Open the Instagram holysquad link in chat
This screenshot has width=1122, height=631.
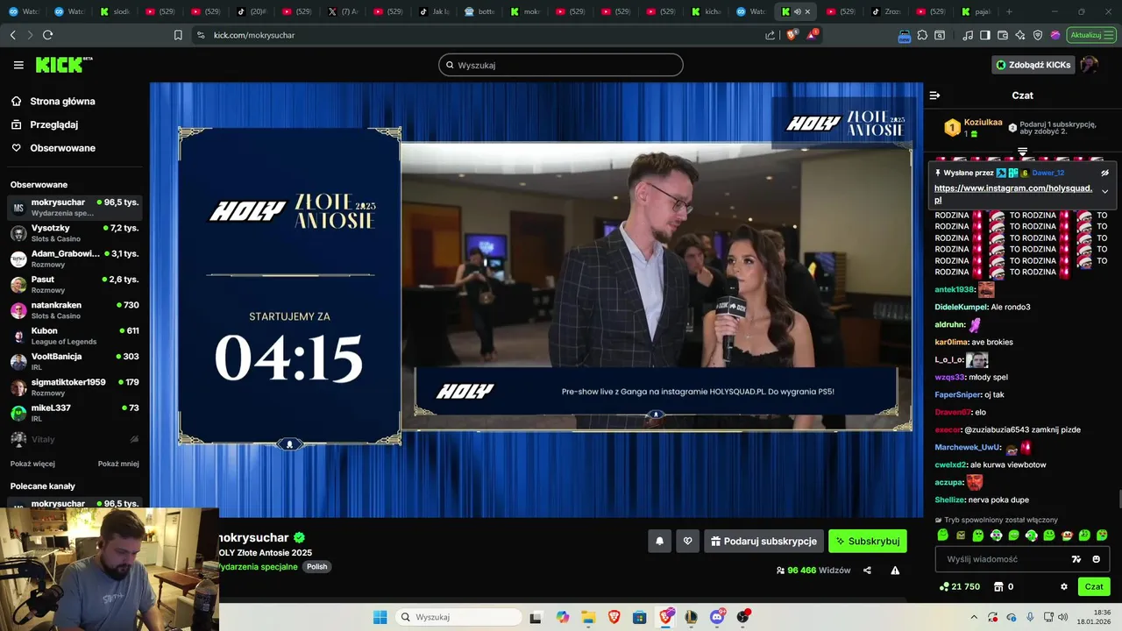(x=1013, y=194)
